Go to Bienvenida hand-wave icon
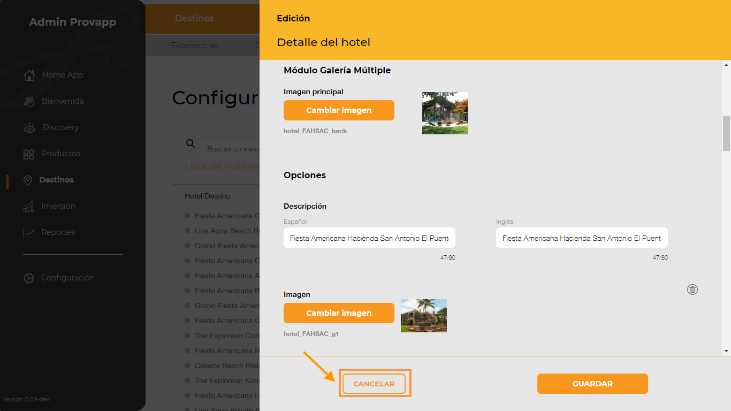This screenshot has height=411, width=731. pos(29,101)
